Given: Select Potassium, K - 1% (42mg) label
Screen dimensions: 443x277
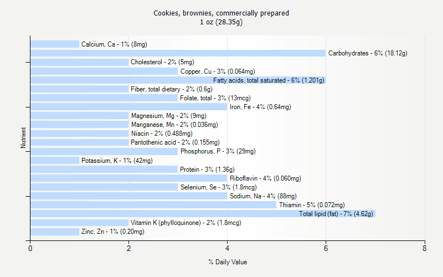Looking at the screenshot, I should point(117,161).
